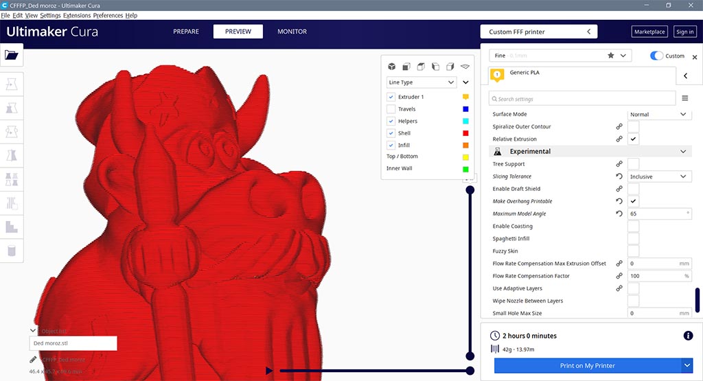Viewport: 703px width, 381px height.
Task: Click the Open File folder icon
Action: 13,56
